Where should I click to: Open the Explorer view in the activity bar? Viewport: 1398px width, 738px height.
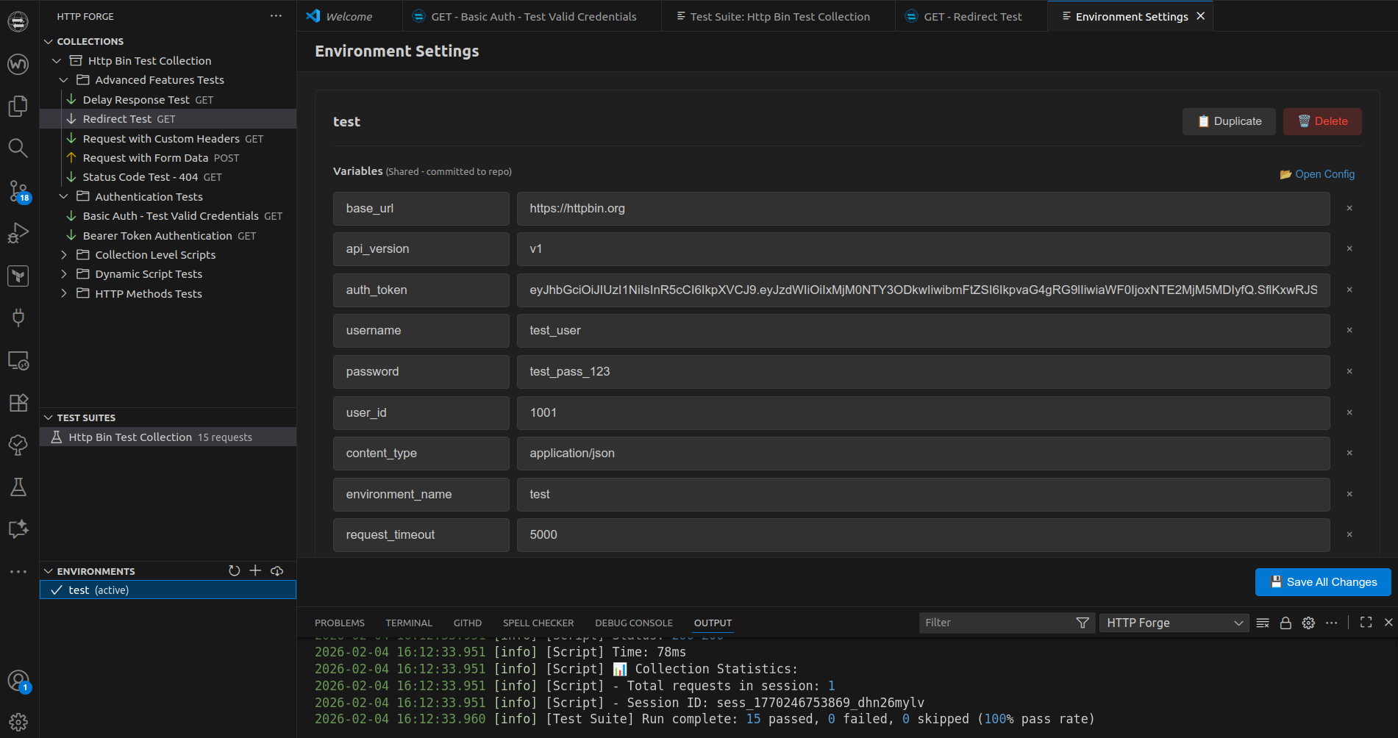pos(18,106)
